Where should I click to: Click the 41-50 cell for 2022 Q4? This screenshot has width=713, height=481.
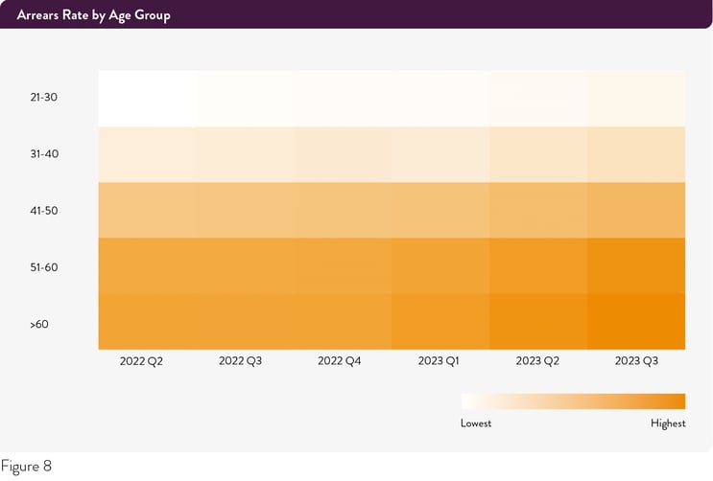[x=343, y=210]
